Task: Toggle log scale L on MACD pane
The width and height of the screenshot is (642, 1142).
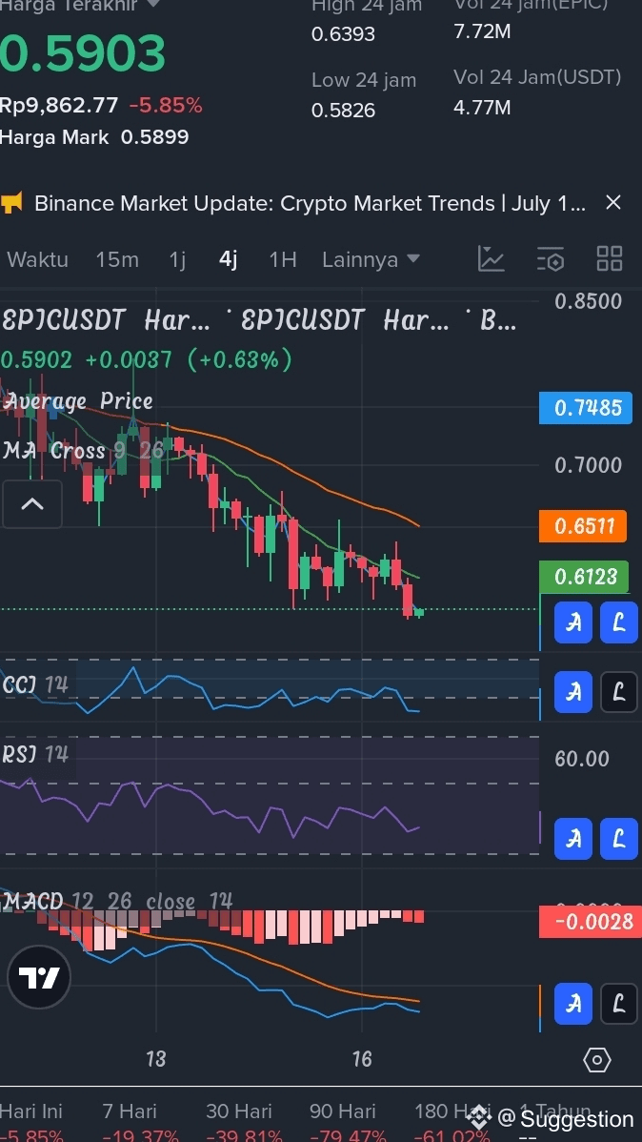Action: tap(619, 1005)
